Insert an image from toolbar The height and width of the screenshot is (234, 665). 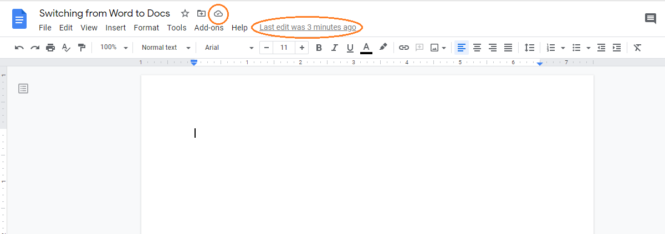pyautogui.click(x=434, y=48)
